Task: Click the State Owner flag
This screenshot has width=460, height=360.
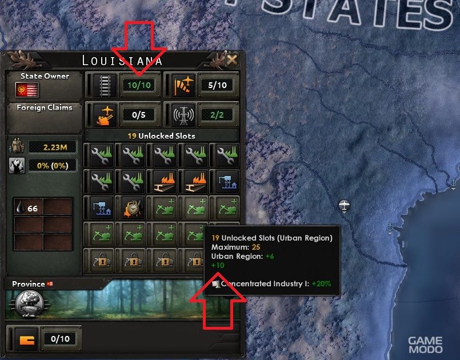Action: (27, 90)
